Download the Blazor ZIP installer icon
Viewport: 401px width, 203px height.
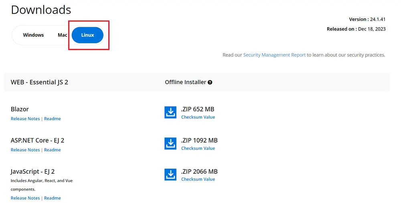pos(170,113)
